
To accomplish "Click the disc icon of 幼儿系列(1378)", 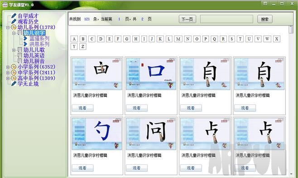I will (x=14, y=27).
